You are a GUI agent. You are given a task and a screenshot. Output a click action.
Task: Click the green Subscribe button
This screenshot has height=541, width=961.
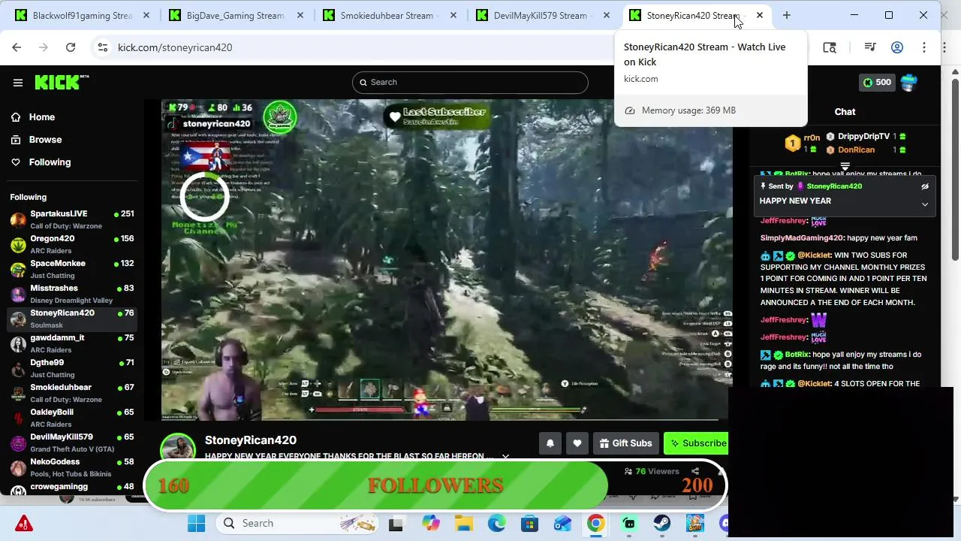(x=696, y=443)
